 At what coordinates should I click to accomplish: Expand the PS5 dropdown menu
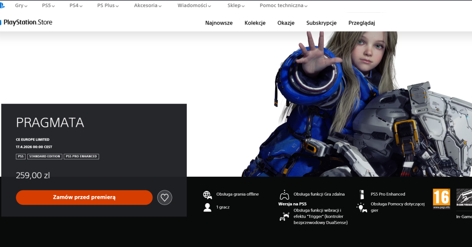(48, 6)
